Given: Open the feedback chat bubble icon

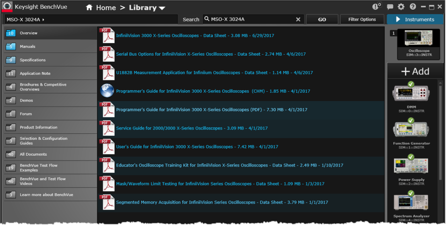Looking at the screenshot, I should (390, 7).
